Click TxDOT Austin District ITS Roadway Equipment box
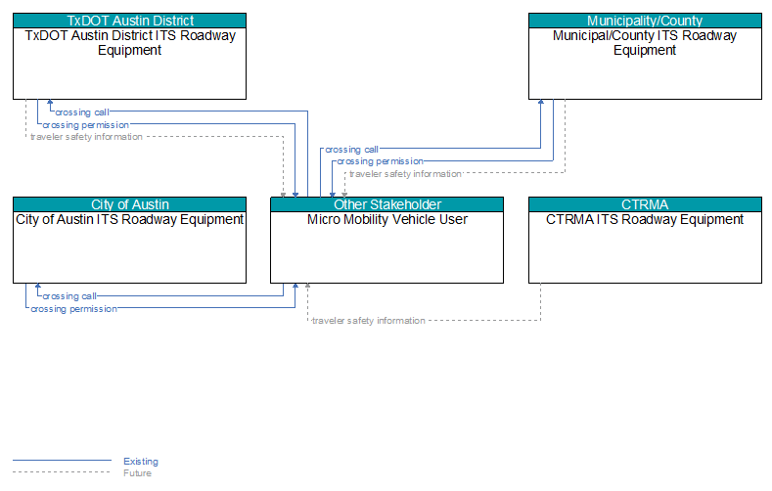The height and width of the screenshot is (491, 772). (129, 57)
